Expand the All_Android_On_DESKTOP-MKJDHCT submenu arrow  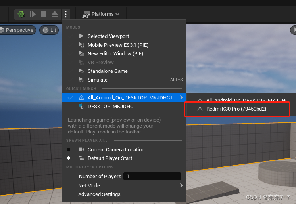[x=181, y=97]
